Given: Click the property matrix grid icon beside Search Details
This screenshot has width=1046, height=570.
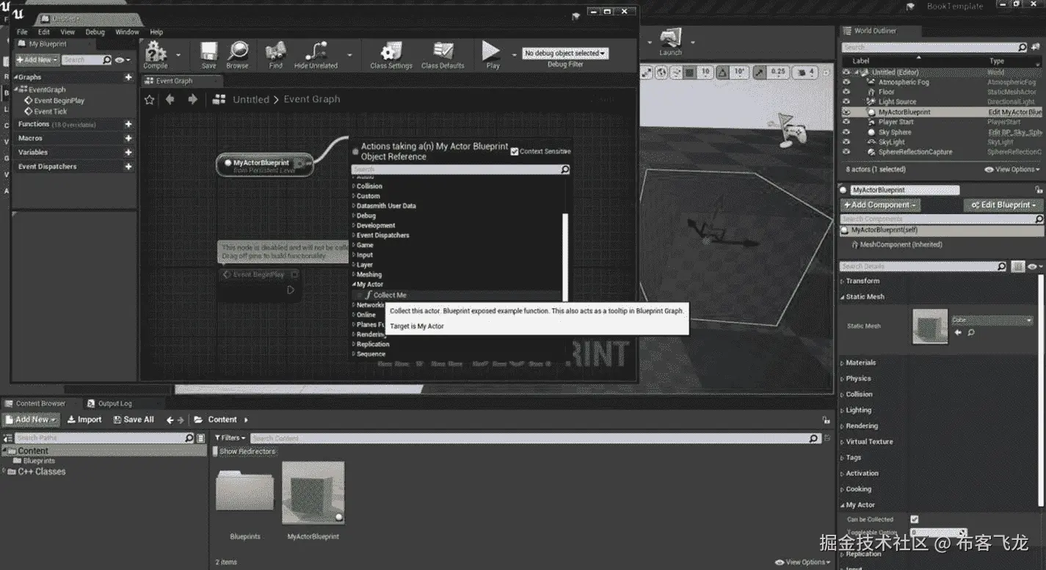Looking at the screenshot, I should point(1018,266).
